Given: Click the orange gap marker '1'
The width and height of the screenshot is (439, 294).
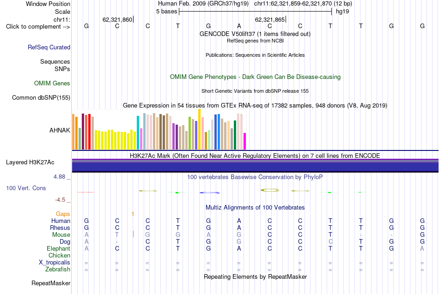Looking at the screenshot, I should 133,214.
